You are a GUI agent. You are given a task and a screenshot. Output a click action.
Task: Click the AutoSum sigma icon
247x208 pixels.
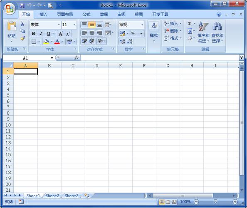[x=190, y=24]
